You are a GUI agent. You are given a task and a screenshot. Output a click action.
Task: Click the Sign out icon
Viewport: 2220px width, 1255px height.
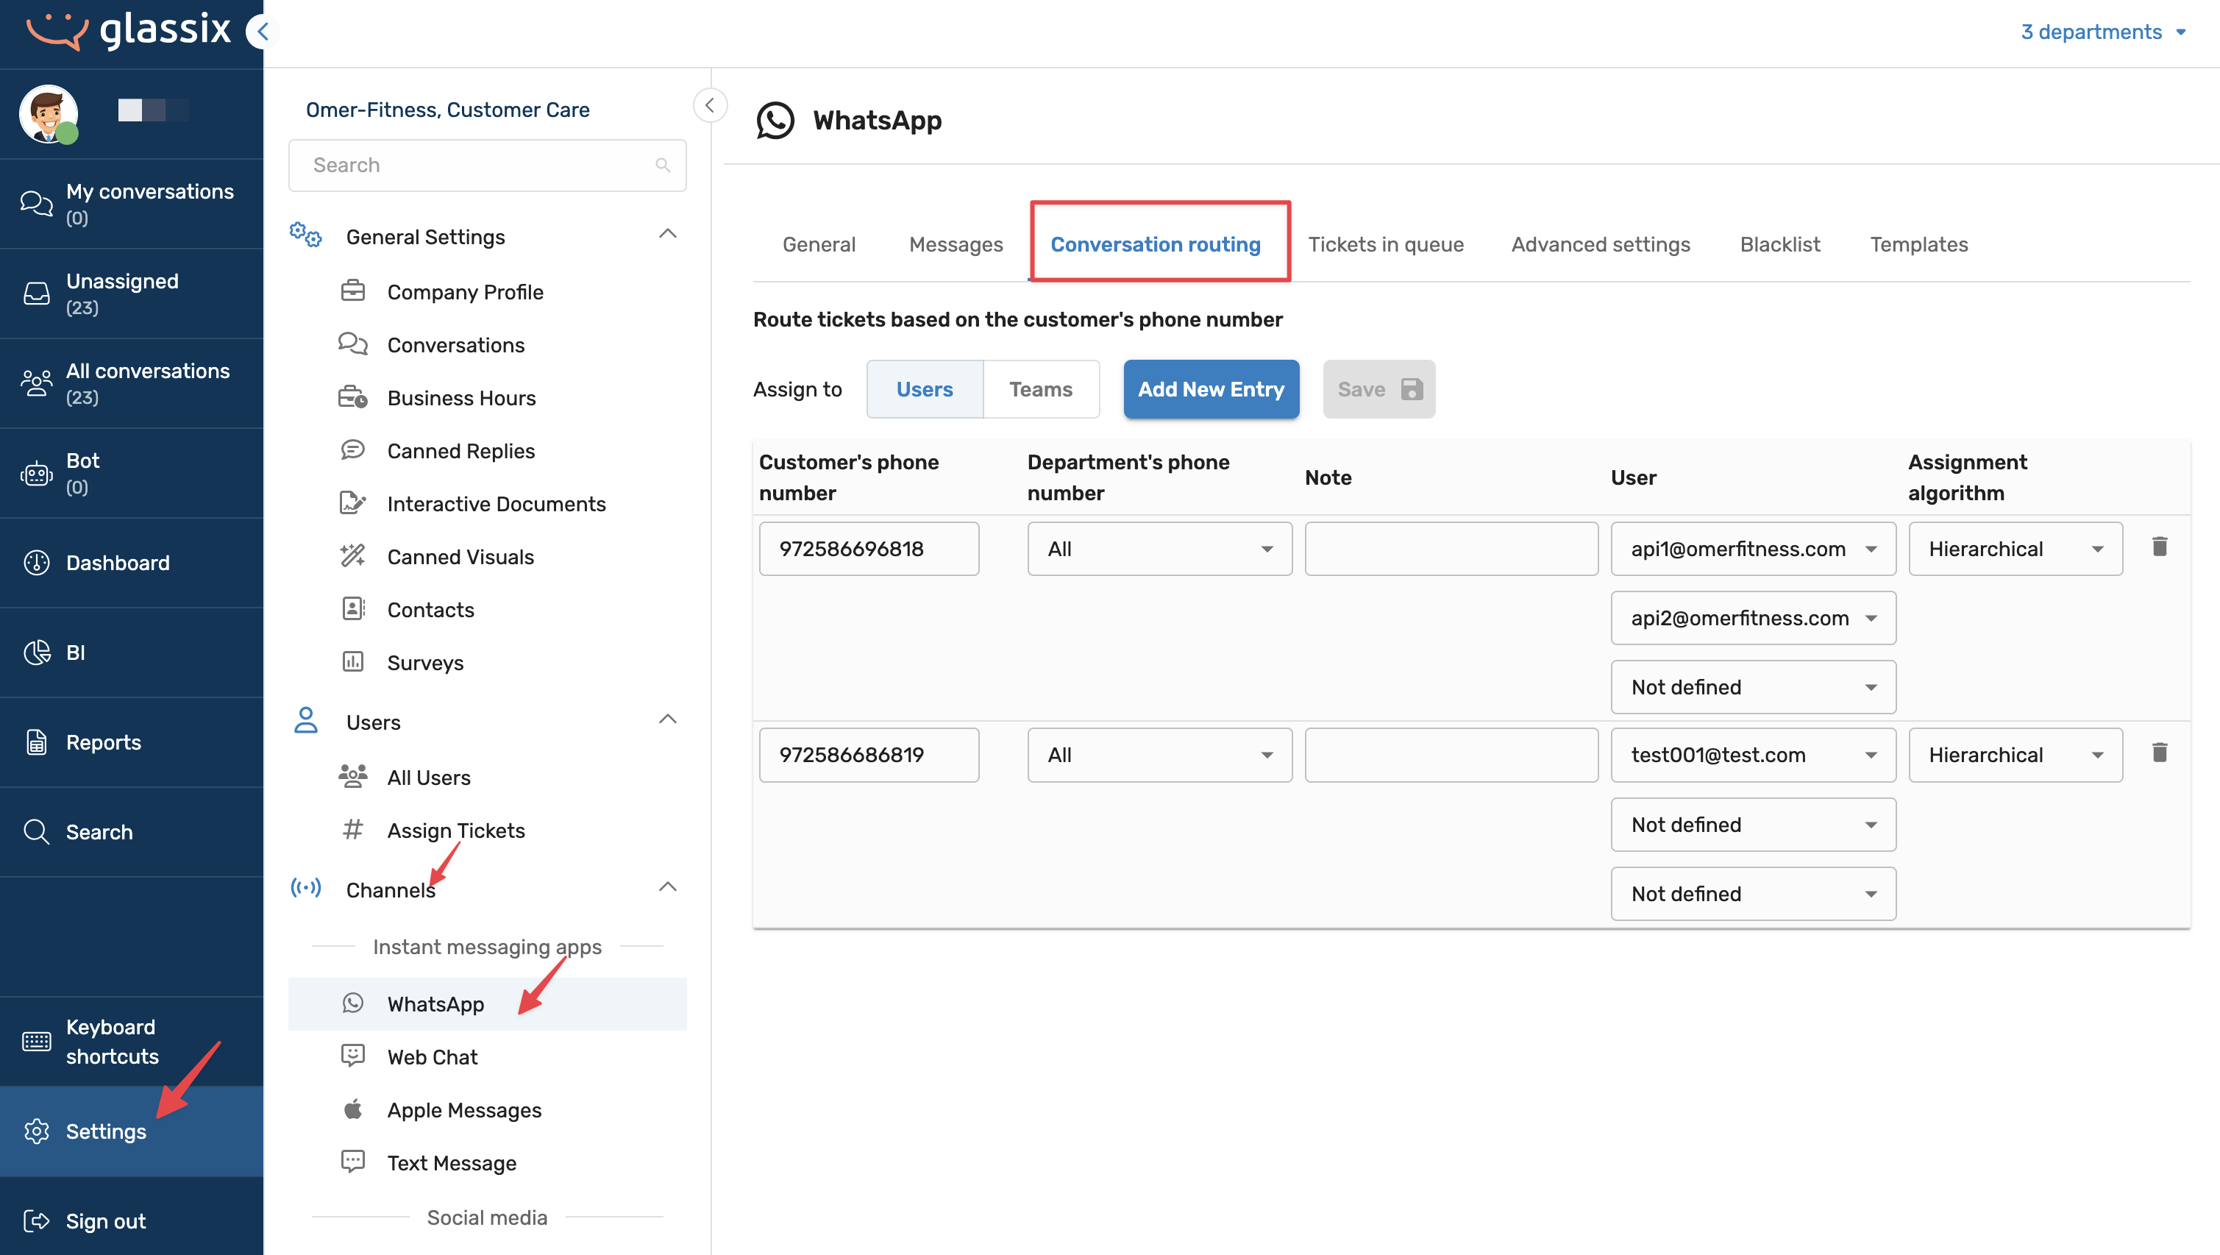click(35, 1220)
